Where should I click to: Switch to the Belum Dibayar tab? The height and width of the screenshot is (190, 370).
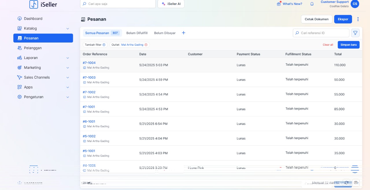pyautogui.click(x=165, y=33)
